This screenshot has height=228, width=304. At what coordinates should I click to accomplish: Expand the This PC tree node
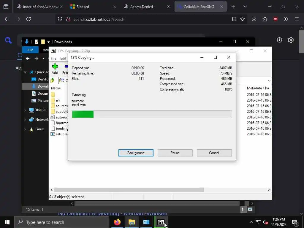pyautogui.click(x=25, y=110)
